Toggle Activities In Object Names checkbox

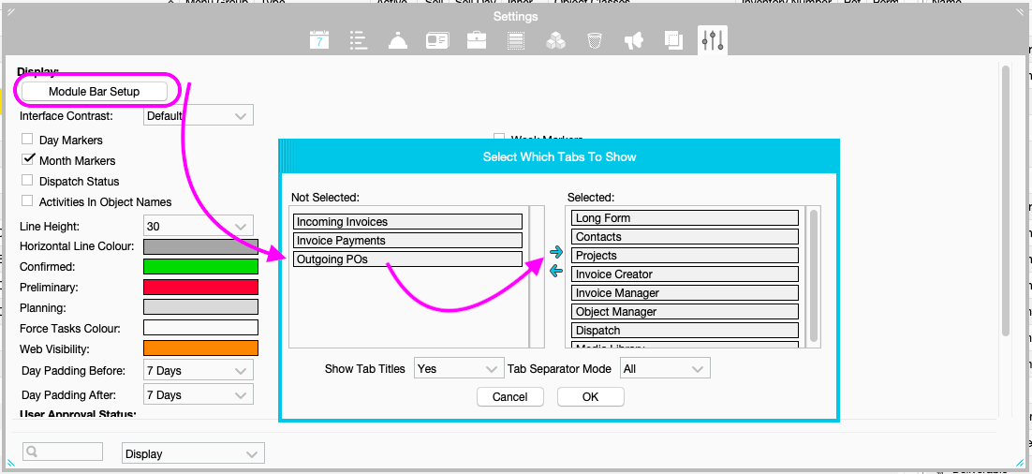pyautogui.click(x=28, y=200)
